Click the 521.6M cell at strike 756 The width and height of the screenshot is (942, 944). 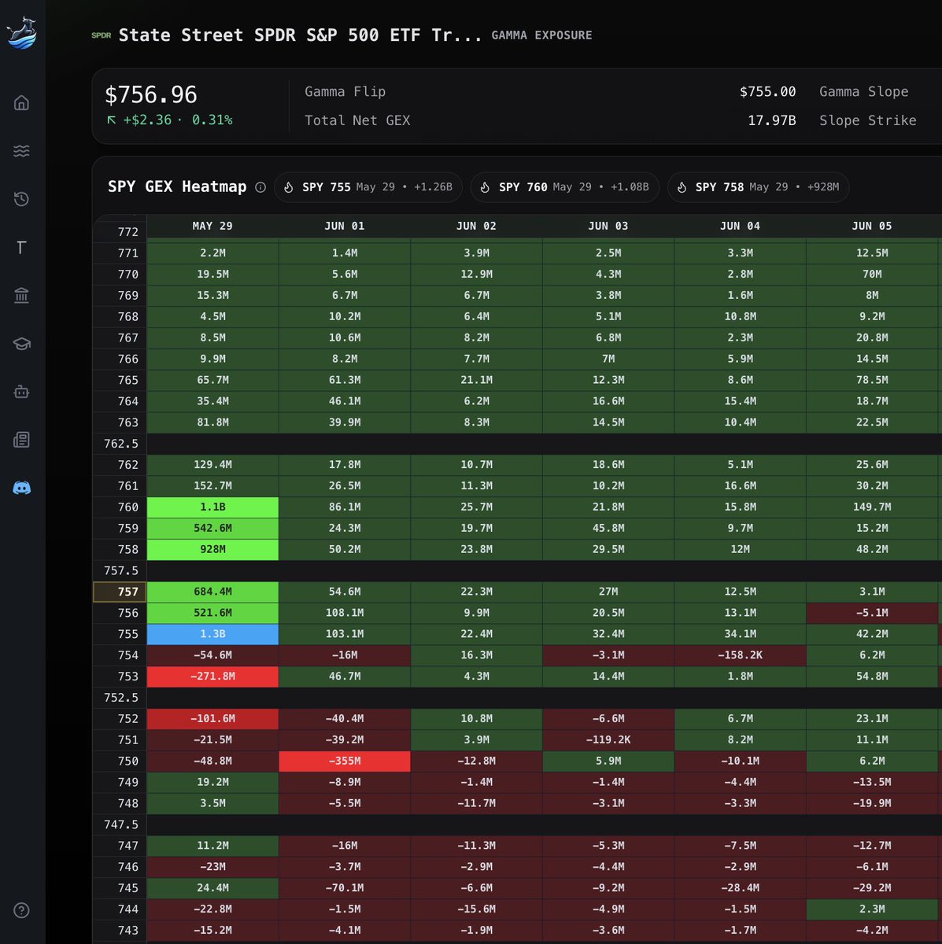click(212, 613)
